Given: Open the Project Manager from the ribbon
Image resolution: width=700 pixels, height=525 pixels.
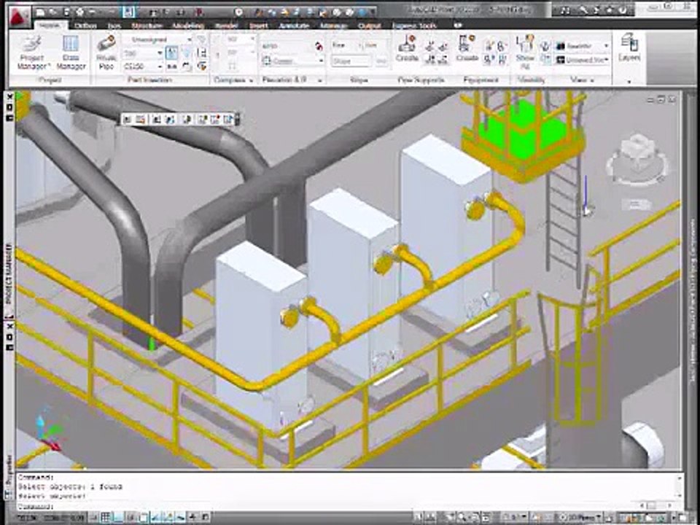Looking at the screenshot, I should (32, 52).
